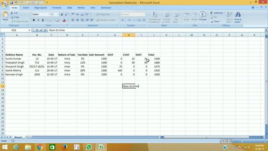
Task: Click the Insert cells icon
Action: point(186,14)
